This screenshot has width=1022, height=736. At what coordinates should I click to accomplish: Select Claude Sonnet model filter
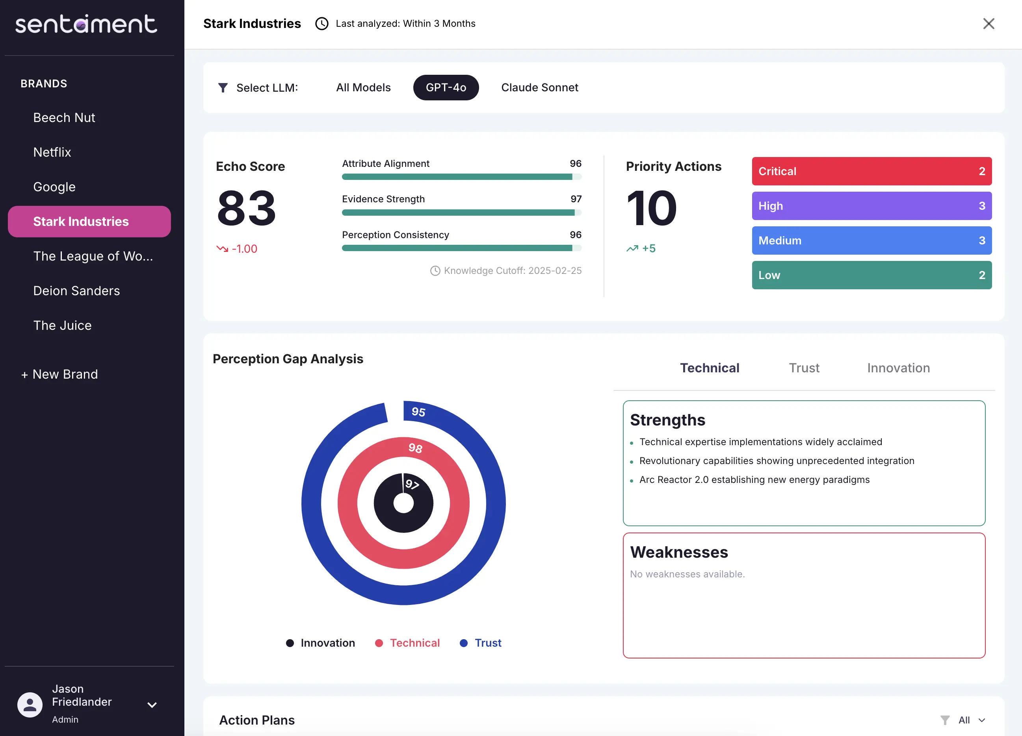539,87
